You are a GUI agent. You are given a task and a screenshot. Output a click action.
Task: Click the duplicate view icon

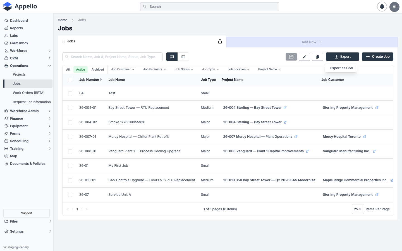317,57
